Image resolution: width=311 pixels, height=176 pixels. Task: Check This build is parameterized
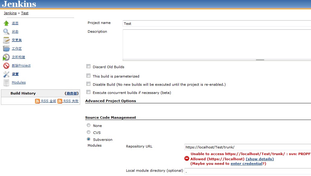coord(89,76)
